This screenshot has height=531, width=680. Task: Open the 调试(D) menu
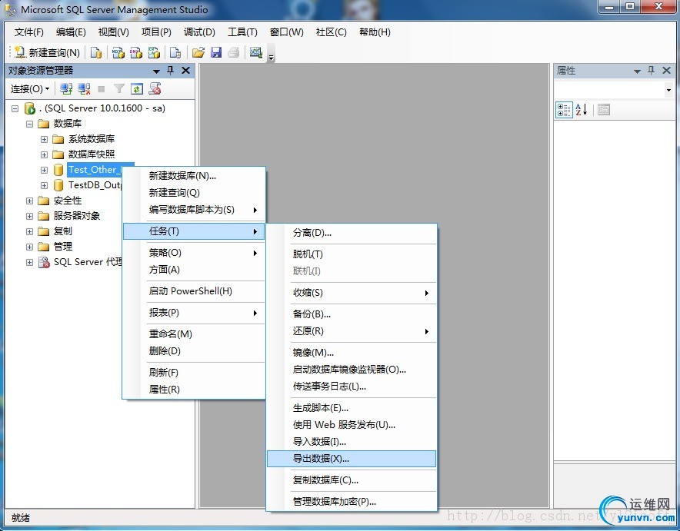tap(199, 32)
